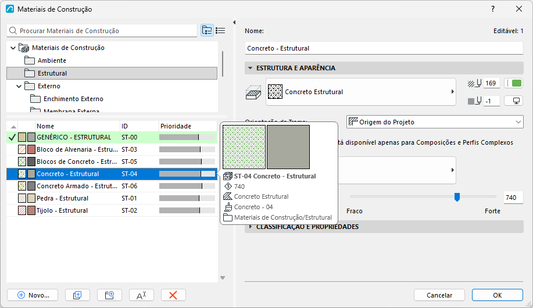
Task: Select the Bloco de Alvenaria - Estru... row
Action: point(112,149)
